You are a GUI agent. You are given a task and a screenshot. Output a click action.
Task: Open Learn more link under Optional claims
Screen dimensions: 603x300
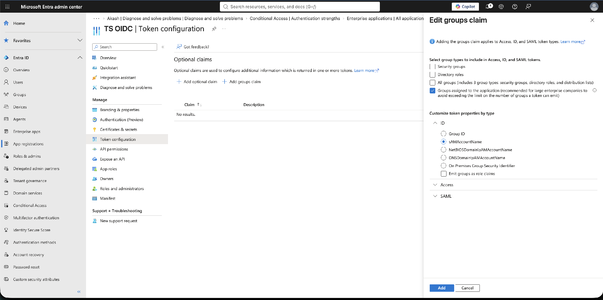[x=366, y=70]
